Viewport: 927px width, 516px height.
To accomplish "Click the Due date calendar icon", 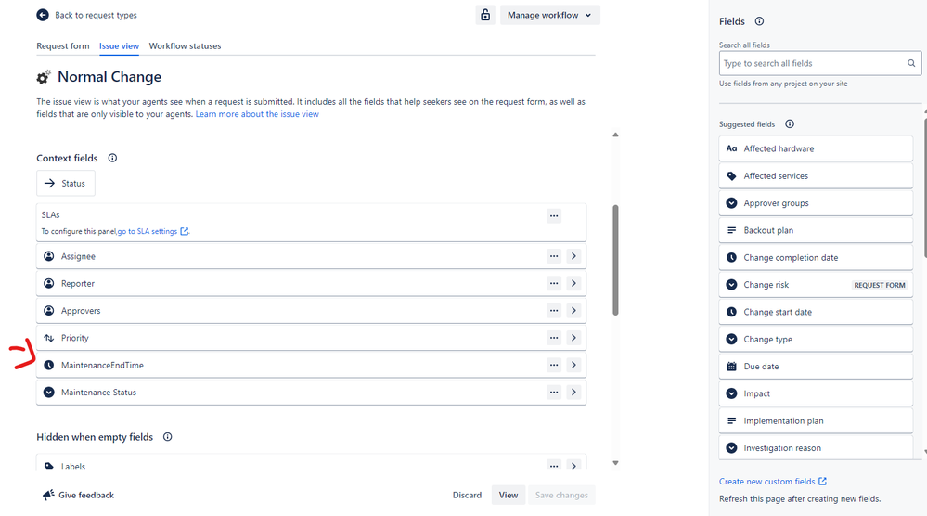I will click(x=731, y=366).
